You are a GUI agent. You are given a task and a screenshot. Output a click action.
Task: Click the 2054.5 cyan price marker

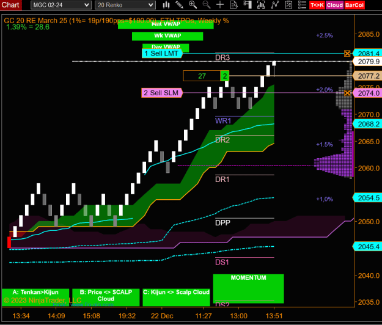367,198
